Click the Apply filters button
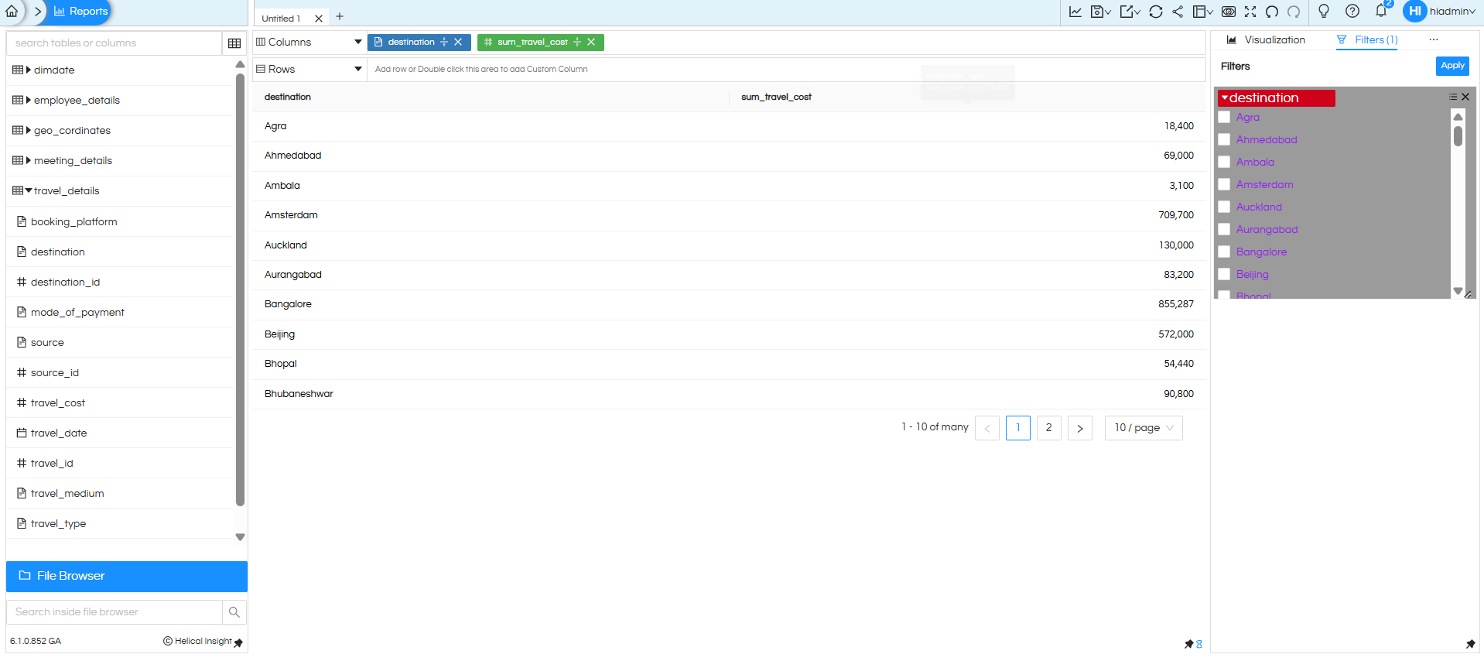This screenshot has height=661, width=1484. [1452, 66]
